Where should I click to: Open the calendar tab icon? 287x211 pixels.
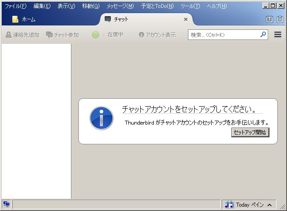coord(269,19)
